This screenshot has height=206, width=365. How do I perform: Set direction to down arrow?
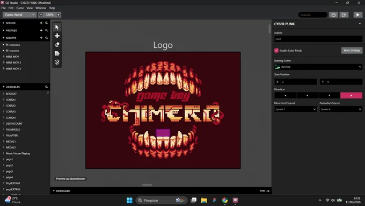pos(329,95)
